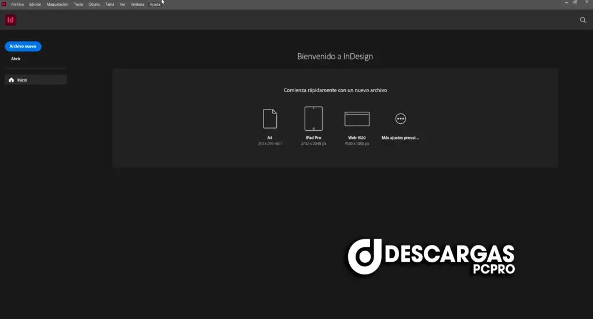Open the Ver menu
This screenshot has width=593, height=319.
tap(122, 4)
